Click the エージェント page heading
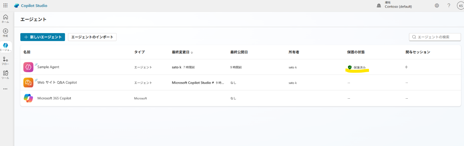 tap(33, 20)
